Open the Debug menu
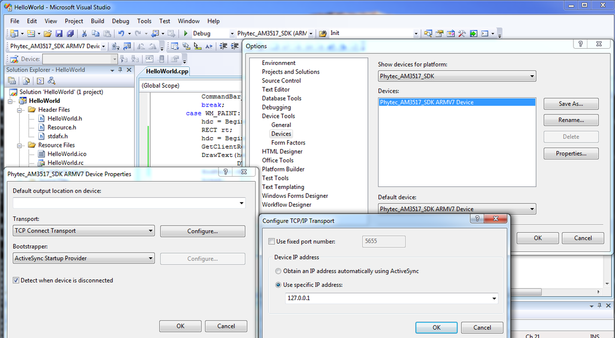615x338 pixels. pos(120,21)
